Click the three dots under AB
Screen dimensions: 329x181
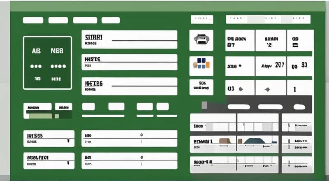[x=36, y=66]
